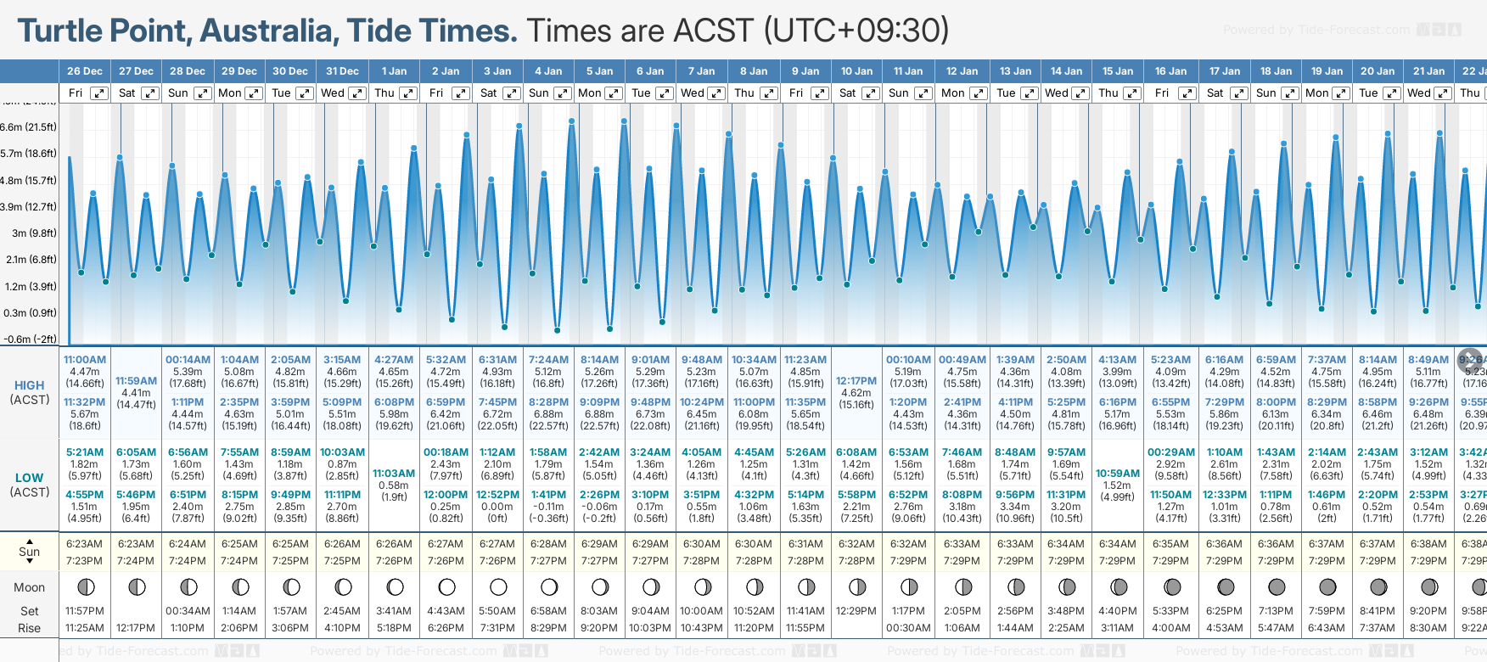Click the HIGH (ACST) row label

click(30, 392)
